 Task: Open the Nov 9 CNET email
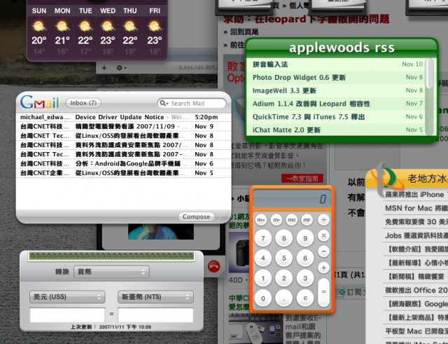[123, 126]
